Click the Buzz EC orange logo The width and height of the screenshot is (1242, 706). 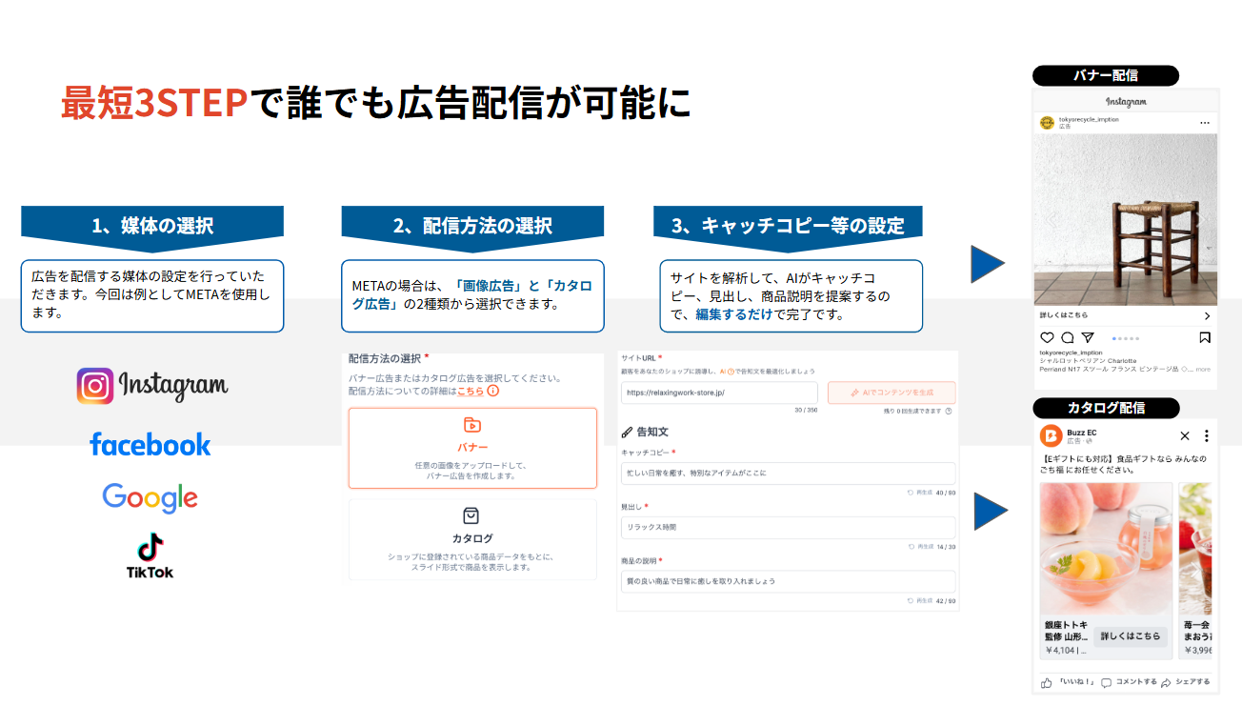(1051, 436)
